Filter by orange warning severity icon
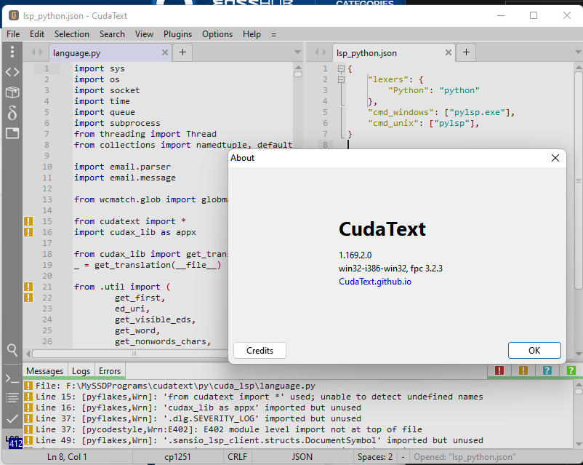583x465 pixels. (x=523, y=370)
